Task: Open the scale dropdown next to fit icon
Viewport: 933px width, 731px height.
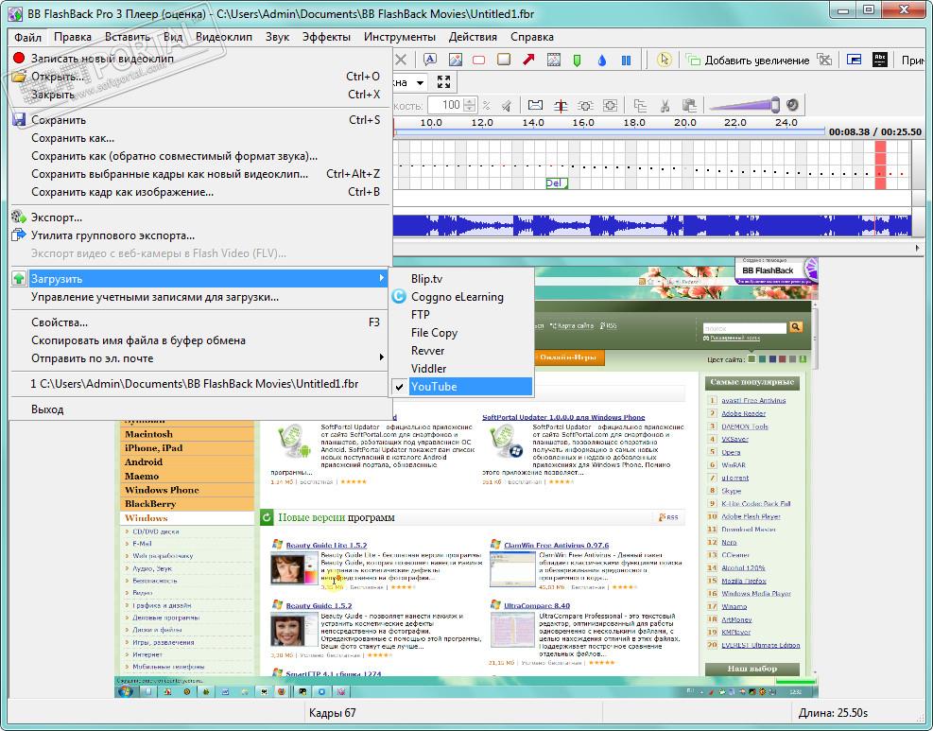Action: (x=420, y=82)
